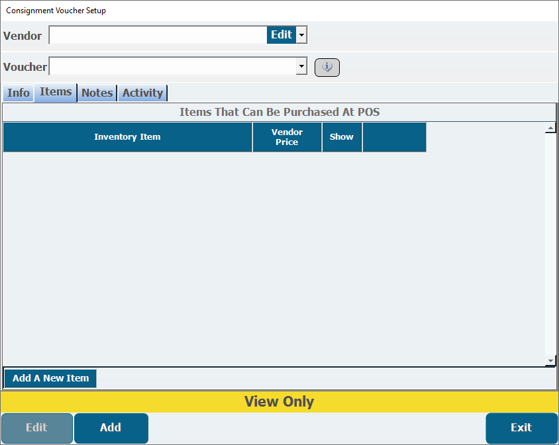Click the Vendor text field
The image size is (559, 445).
click(x=158, y=35)
